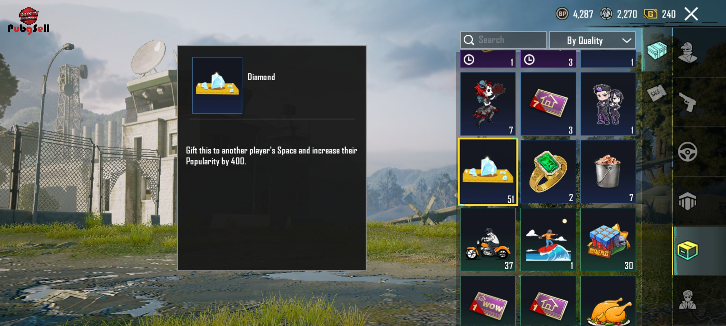
Task: Select the motorcycle rider item
Action: coord(488,239)
